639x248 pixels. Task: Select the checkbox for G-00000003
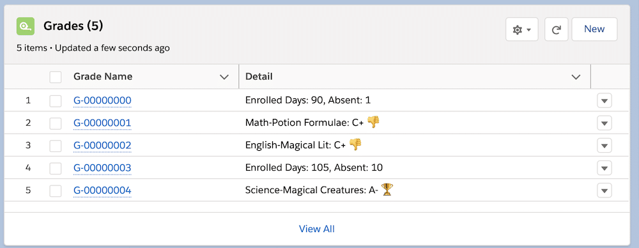[56, 168]
